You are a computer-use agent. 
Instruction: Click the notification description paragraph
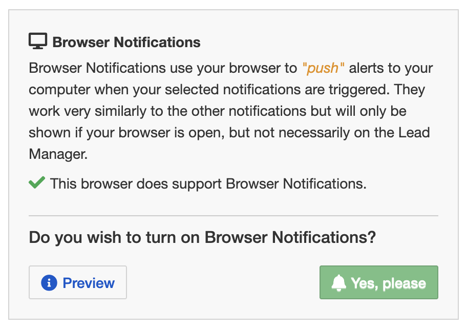click(x=231, y=111)
